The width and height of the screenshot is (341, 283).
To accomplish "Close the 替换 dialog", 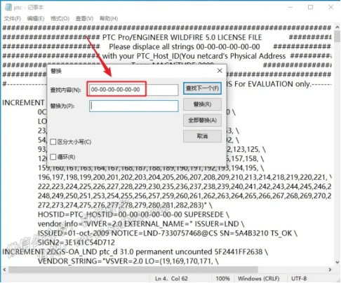I will 220,71.
